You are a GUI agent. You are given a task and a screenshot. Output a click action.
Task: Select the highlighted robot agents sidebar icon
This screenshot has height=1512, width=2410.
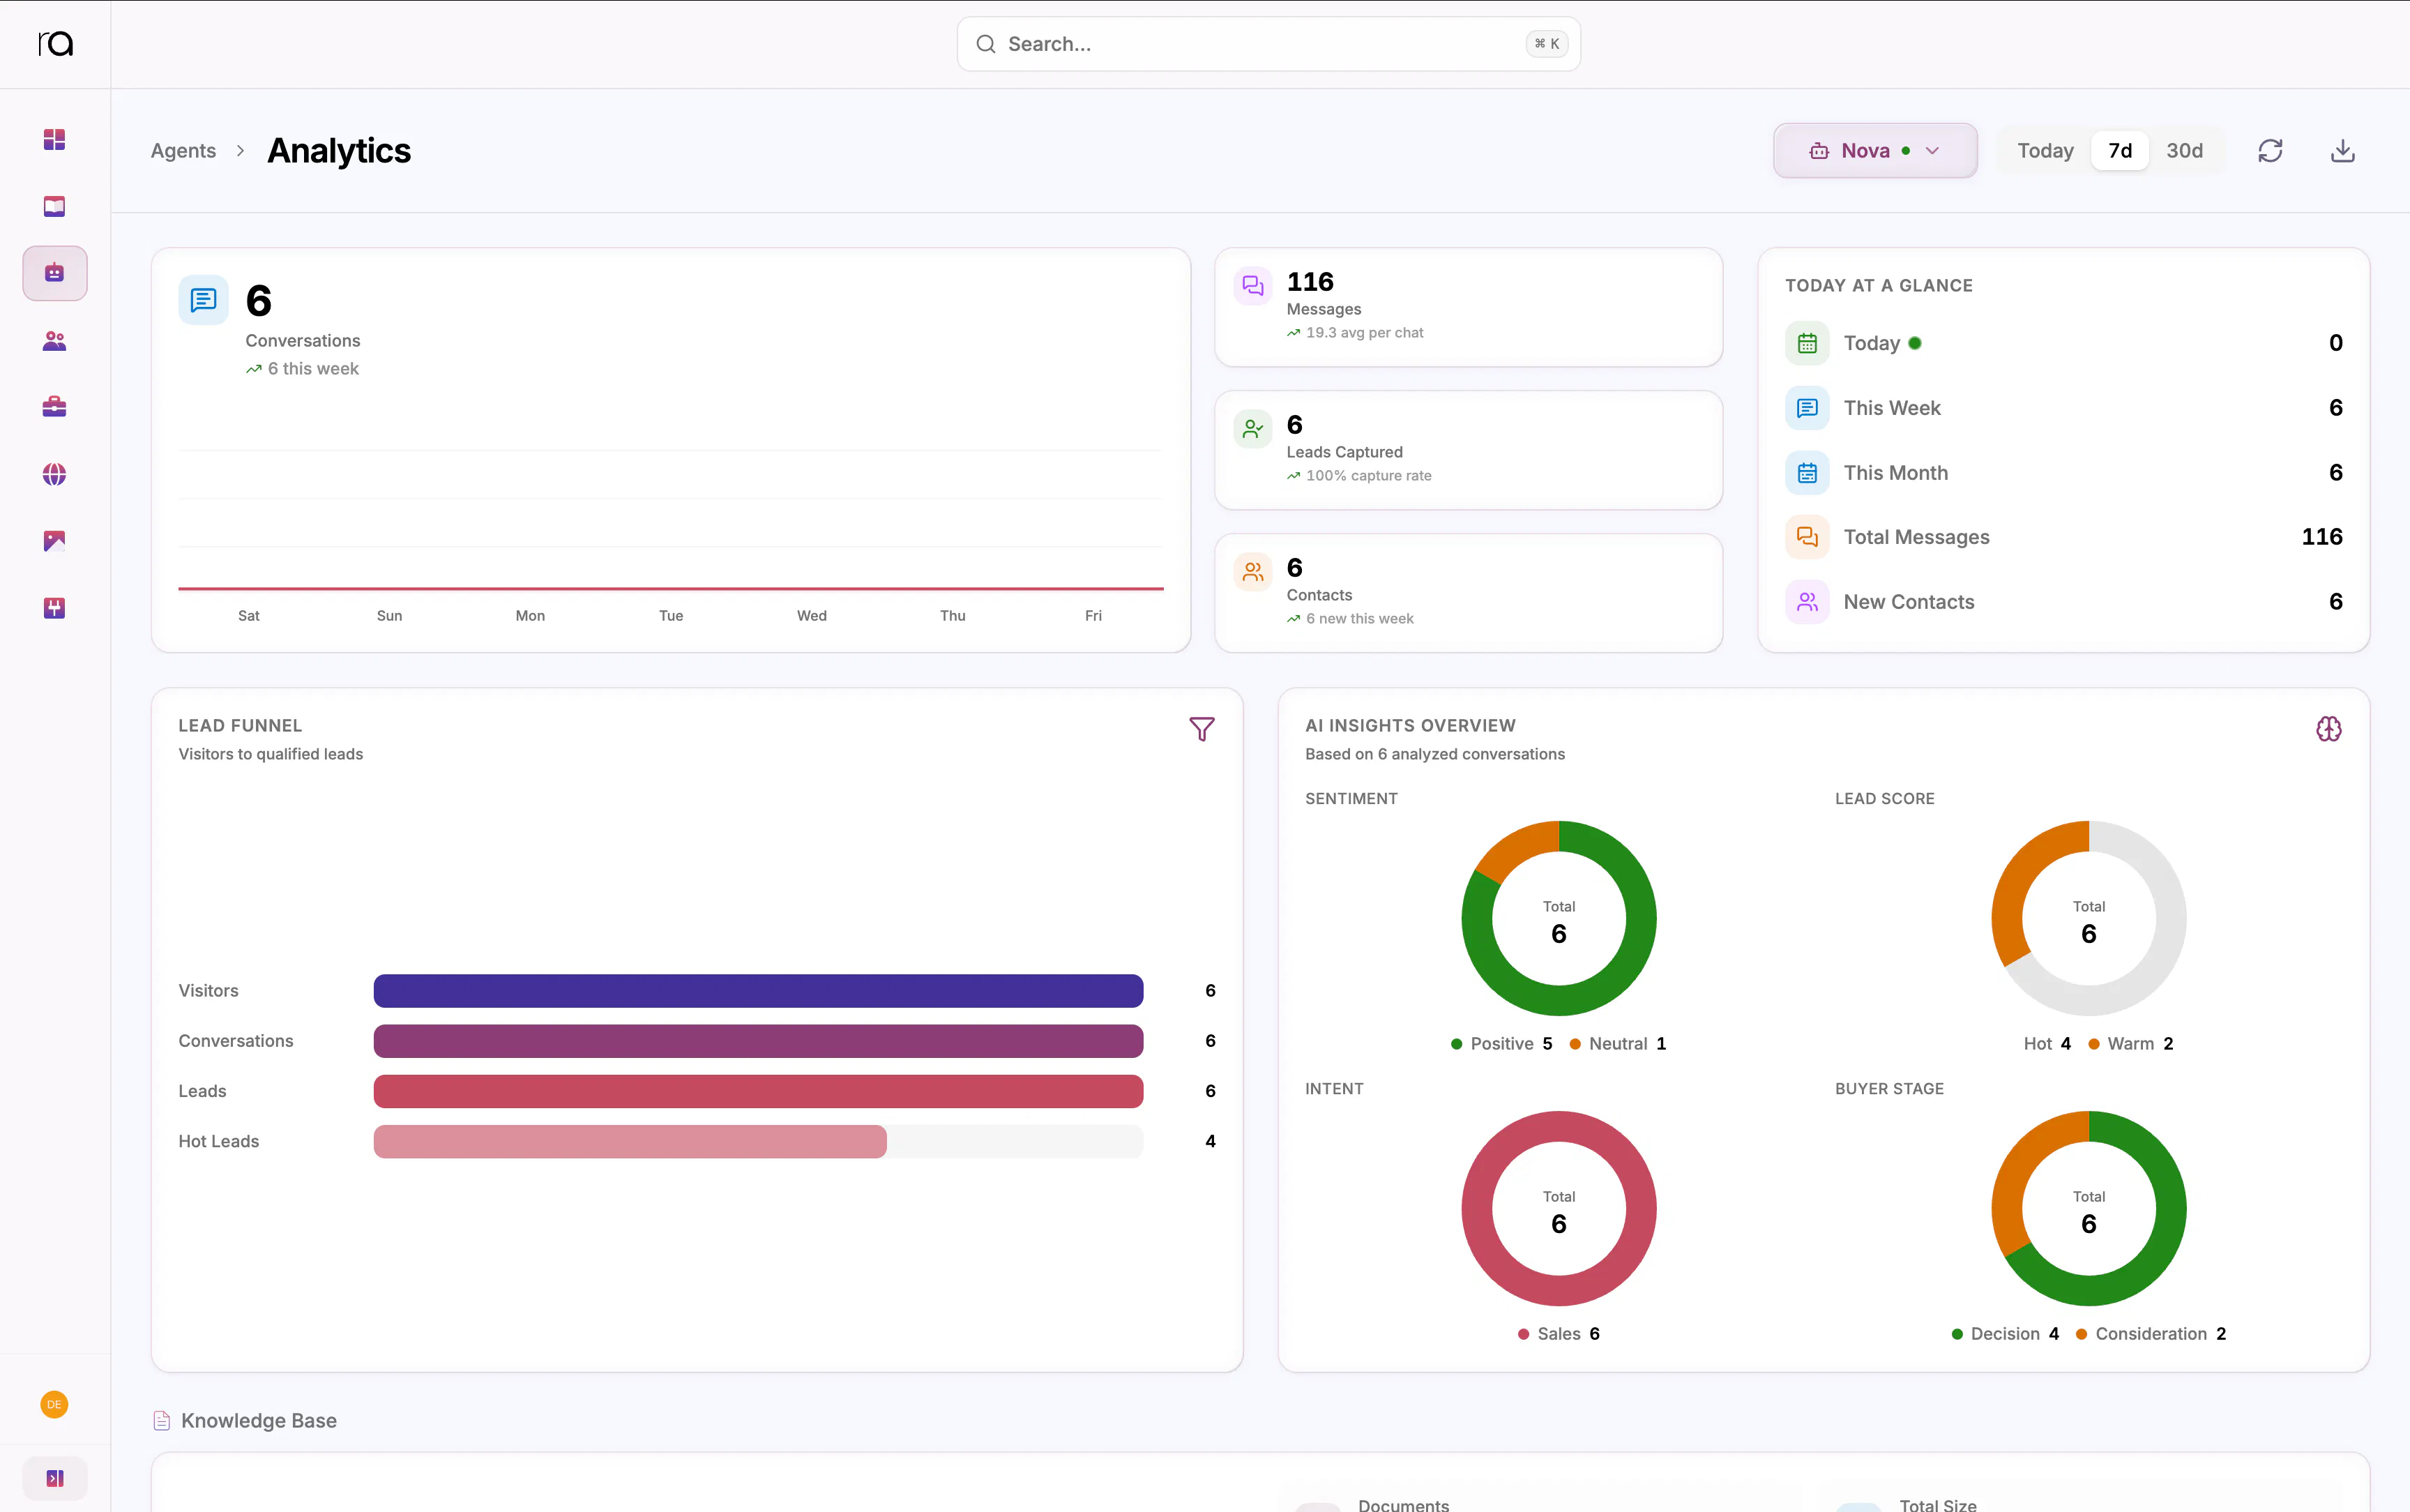pyautogui.click(x=55, y=273)
